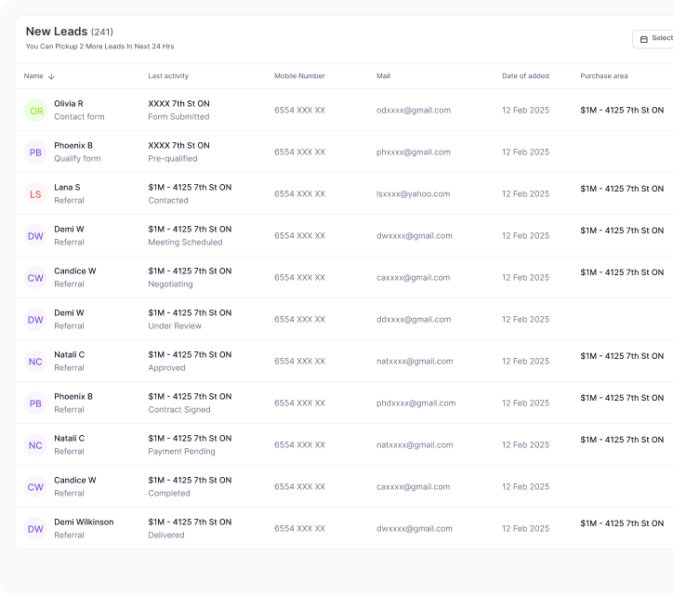Click PB avatar in Qualify form row
The width and height of the screenshot is (673, 595).
(x=35, y=152)
